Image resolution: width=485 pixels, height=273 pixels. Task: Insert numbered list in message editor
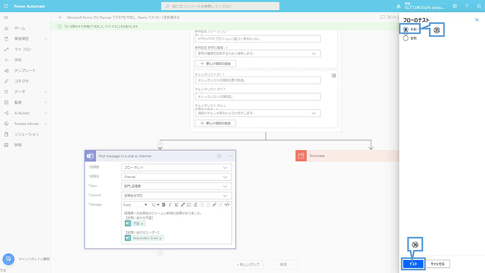[195, 205]
